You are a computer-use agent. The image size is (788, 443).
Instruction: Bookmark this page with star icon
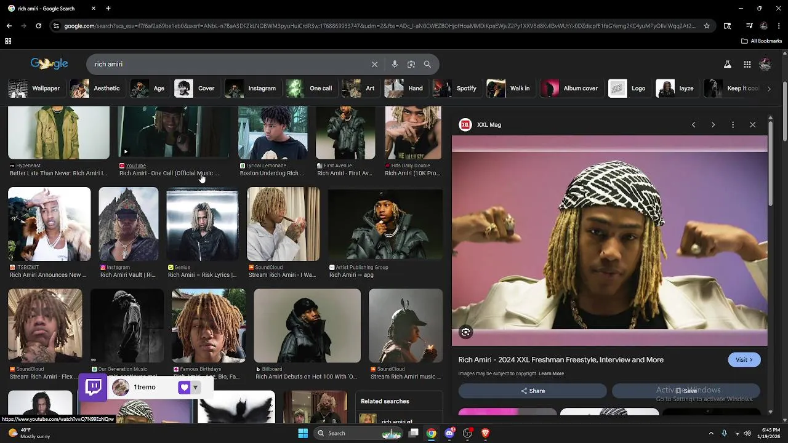pyautogui.click(x=707, y=26)
